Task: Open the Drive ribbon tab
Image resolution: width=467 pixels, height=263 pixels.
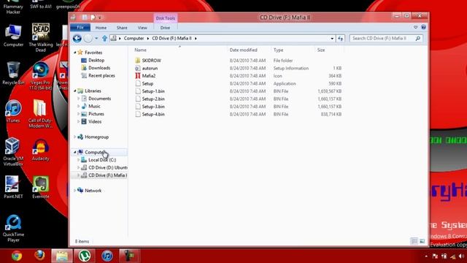Action: click(165, 28)
